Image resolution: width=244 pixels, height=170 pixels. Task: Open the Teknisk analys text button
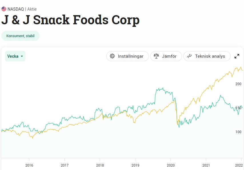click(210, 56)
